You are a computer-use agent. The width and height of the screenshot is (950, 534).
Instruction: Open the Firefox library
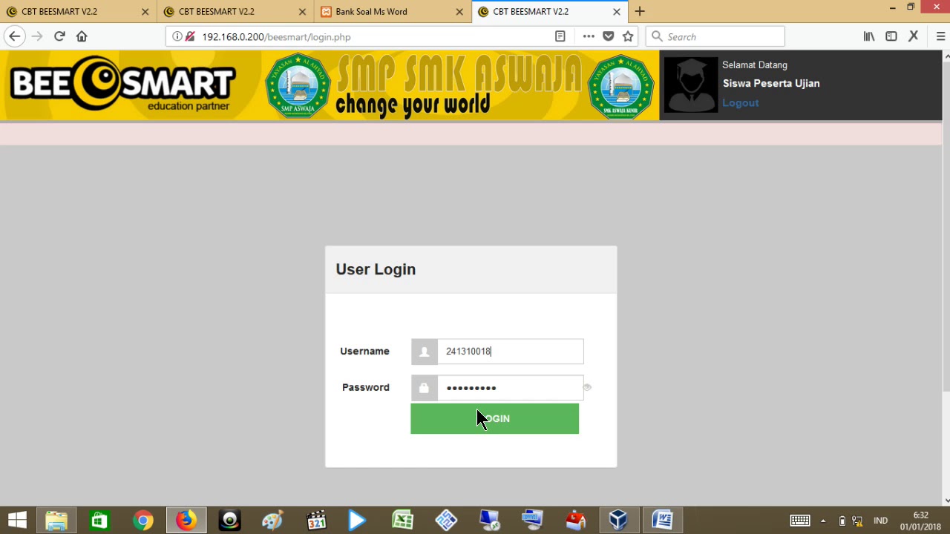(x=869, y=36)
